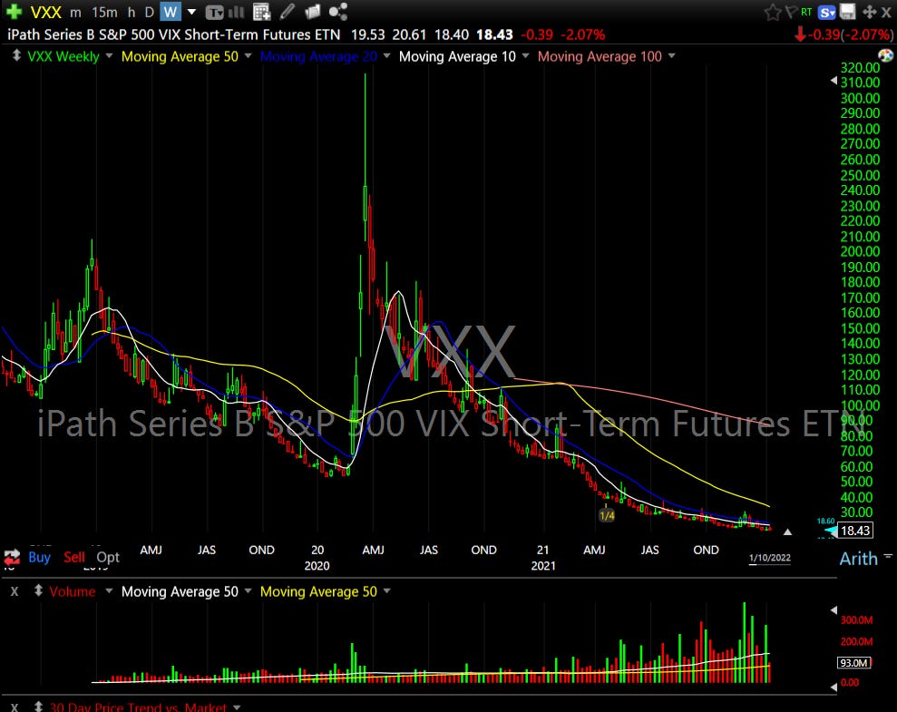Image resolution: width=897 pixels, height=712 pixels.
Task: Click the left arrow atop price scale
Action: pyautogui.click(x=834, y=82)
